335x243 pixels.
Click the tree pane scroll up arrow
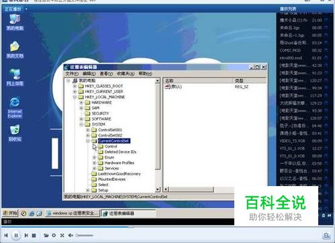click(158, 81)
